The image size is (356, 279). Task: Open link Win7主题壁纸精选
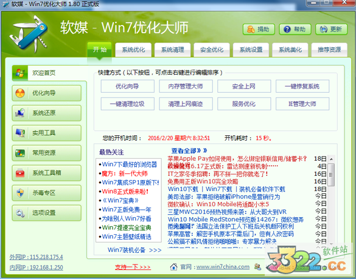pyautogui.click(x=127, y=237)
